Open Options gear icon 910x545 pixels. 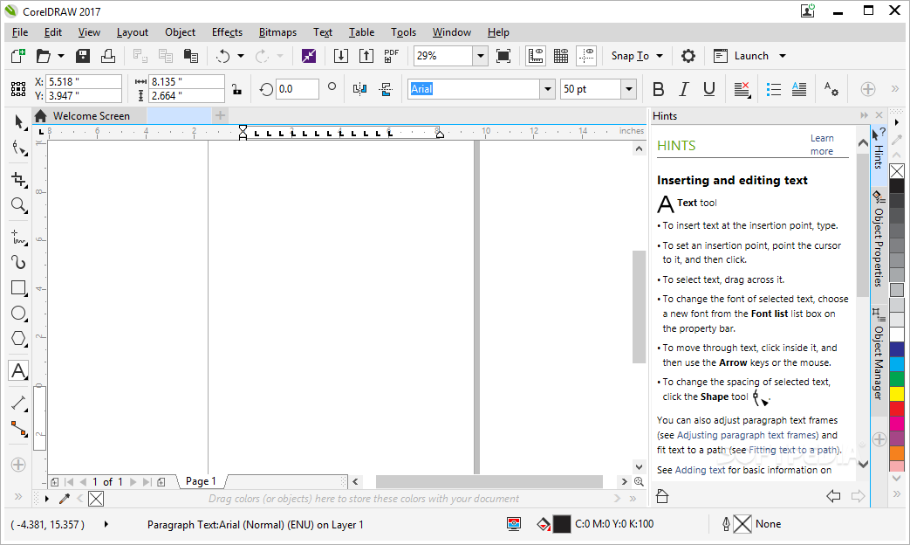[x=688, y=56]
